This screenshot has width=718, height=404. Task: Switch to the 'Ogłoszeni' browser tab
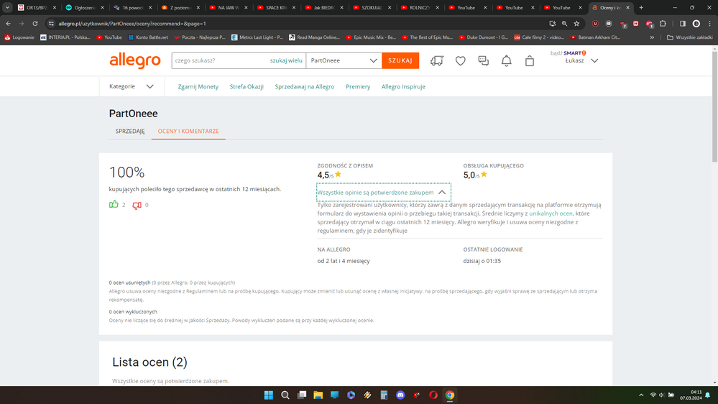coord(84,7)
